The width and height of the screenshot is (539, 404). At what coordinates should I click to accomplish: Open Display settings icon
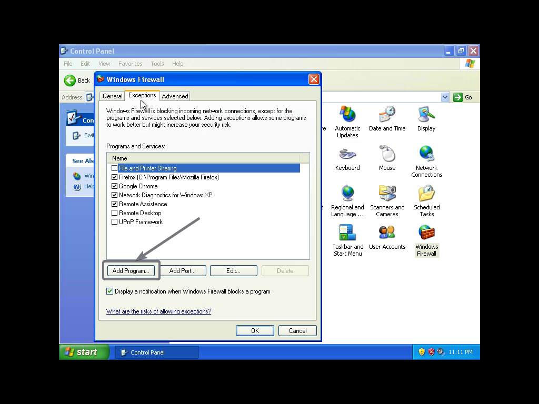click(426, 118)
